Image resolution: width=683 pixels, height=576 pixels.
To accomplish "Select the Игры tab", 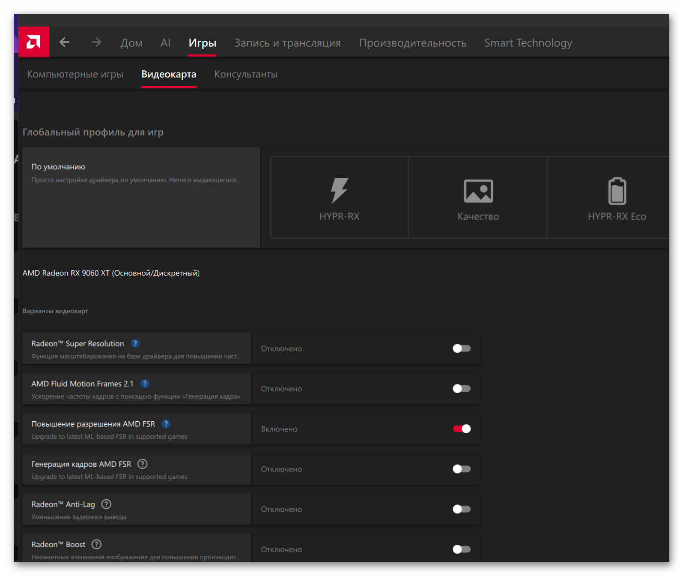I will click(x=203, y=43).
